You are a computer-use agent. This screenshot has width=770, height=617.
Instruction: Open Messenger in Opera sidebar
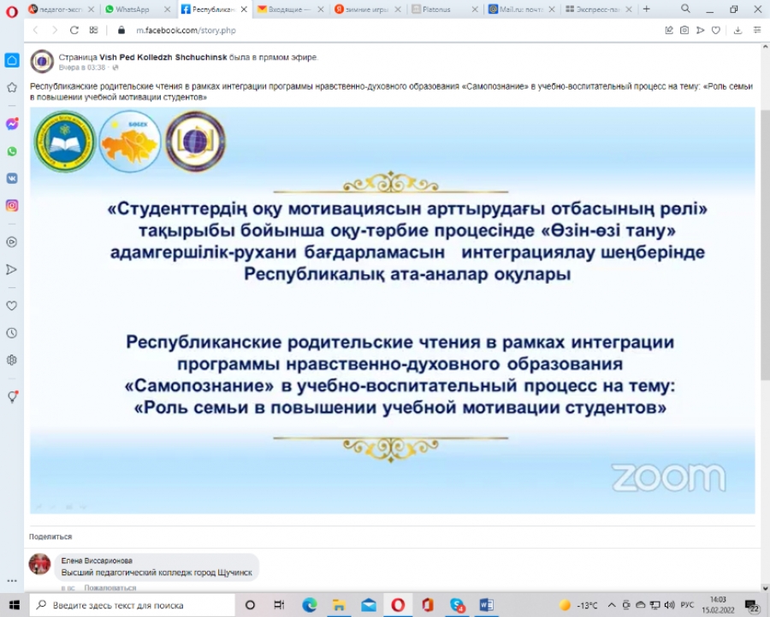coord(12,124)
